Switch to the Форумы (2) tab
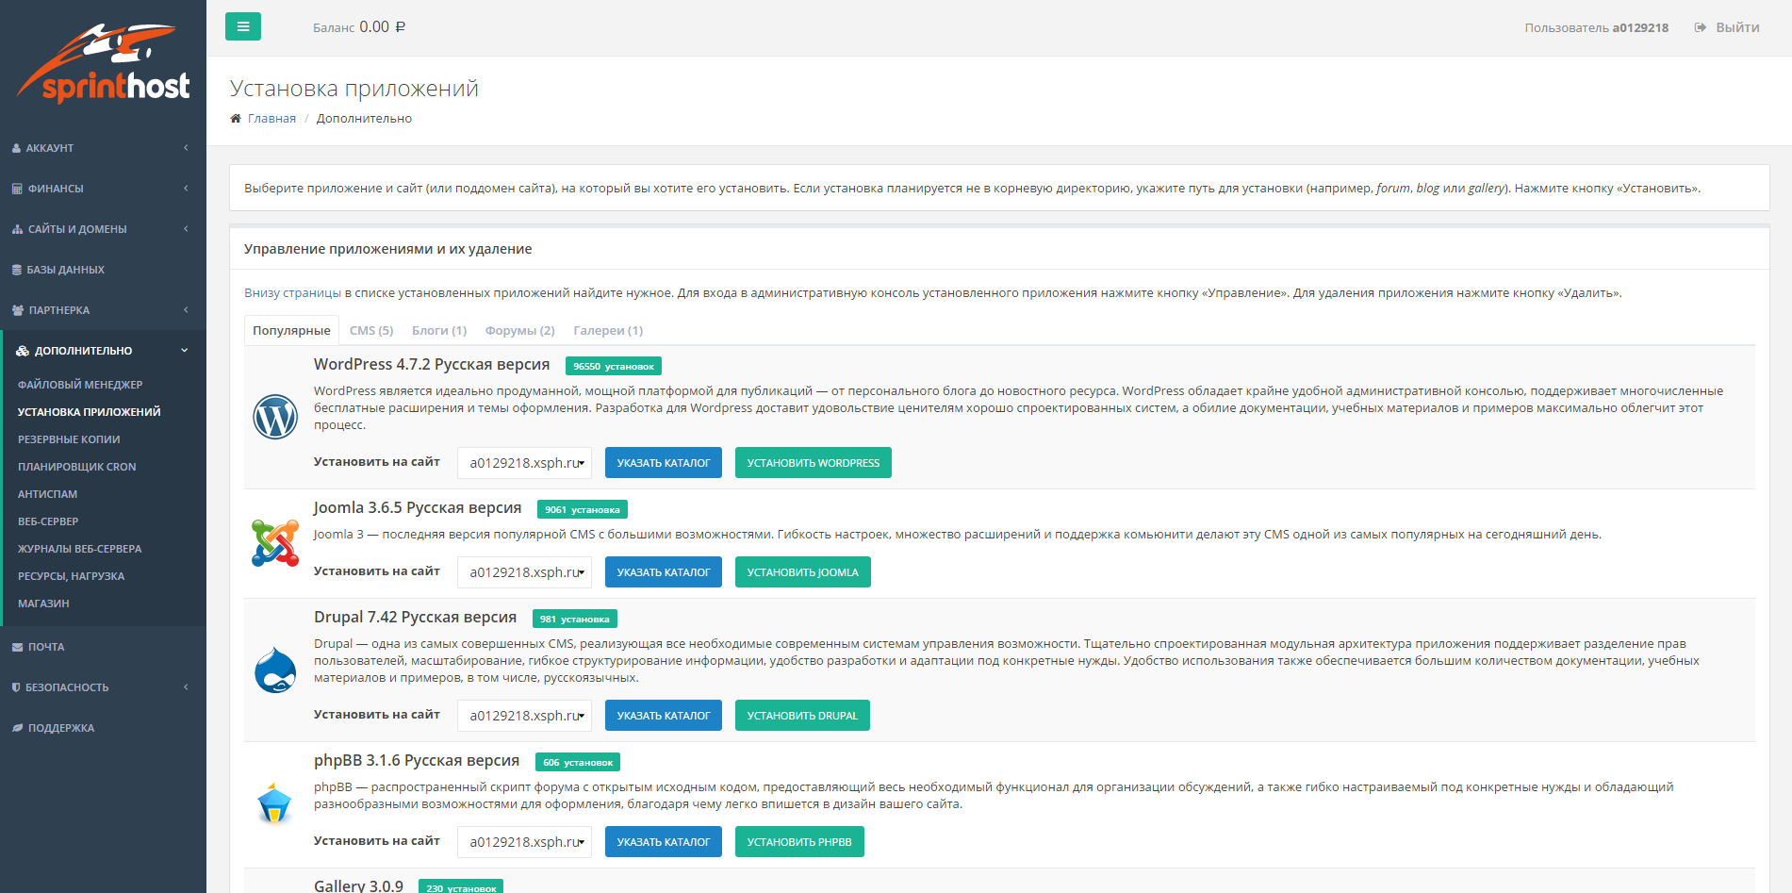 (520, 331)
